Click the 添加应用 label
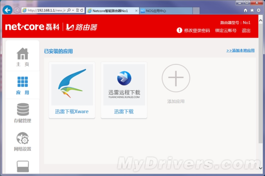The width and height of the screenshot is (265, 176). coord(176,101)
